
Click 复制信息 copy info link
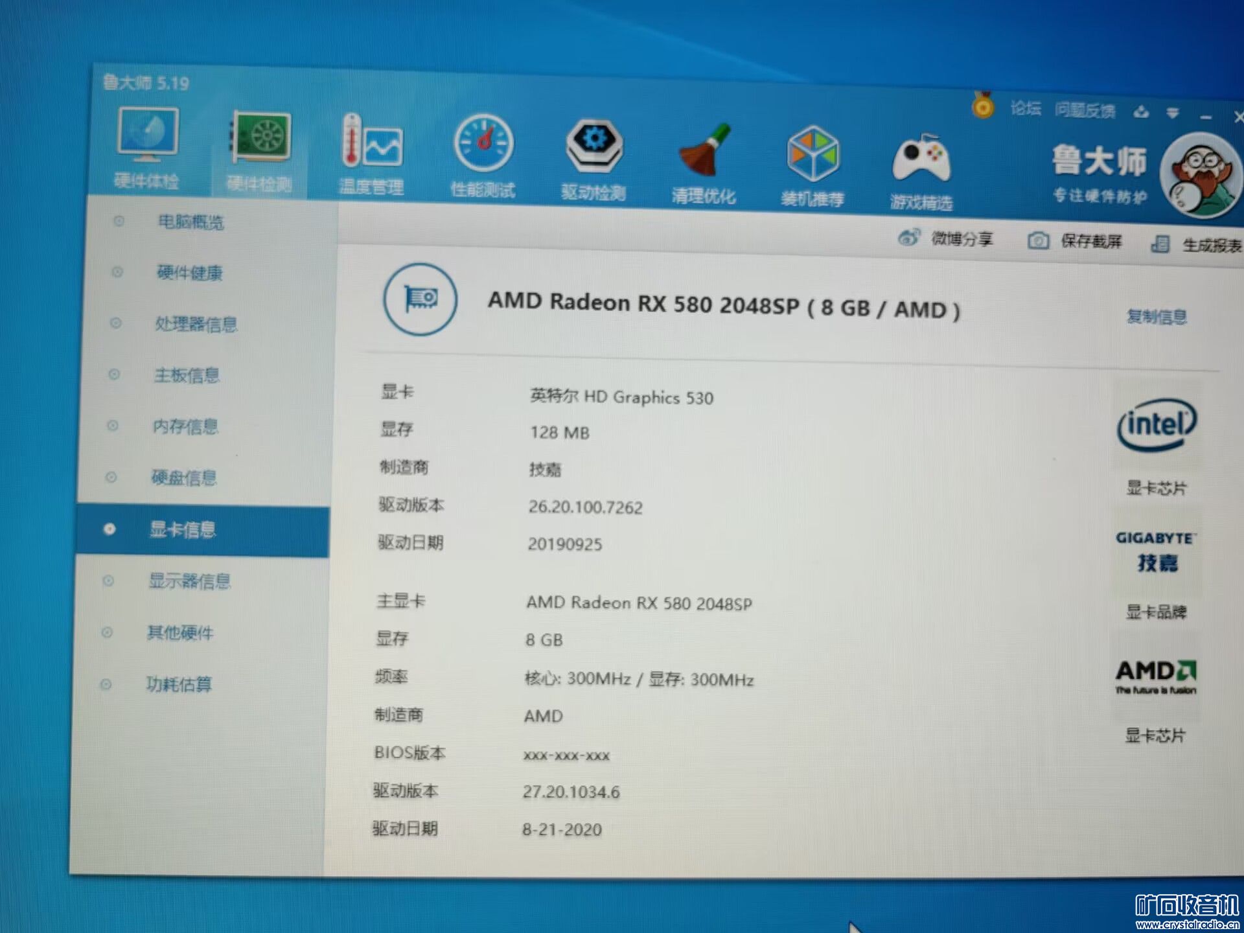(1157, 316)
